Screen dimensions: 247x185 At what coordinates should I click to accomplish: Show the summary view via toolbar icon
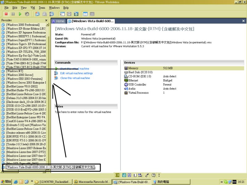85,14
